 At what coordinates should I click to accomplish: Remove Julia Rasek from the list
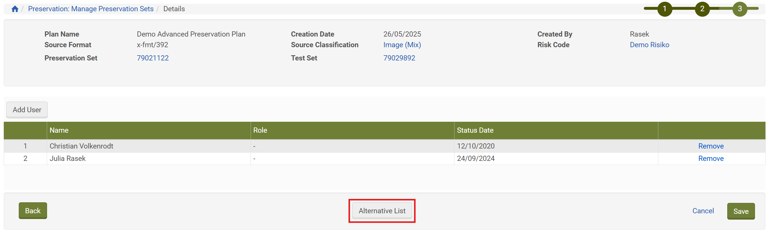[x=711, y=159]
